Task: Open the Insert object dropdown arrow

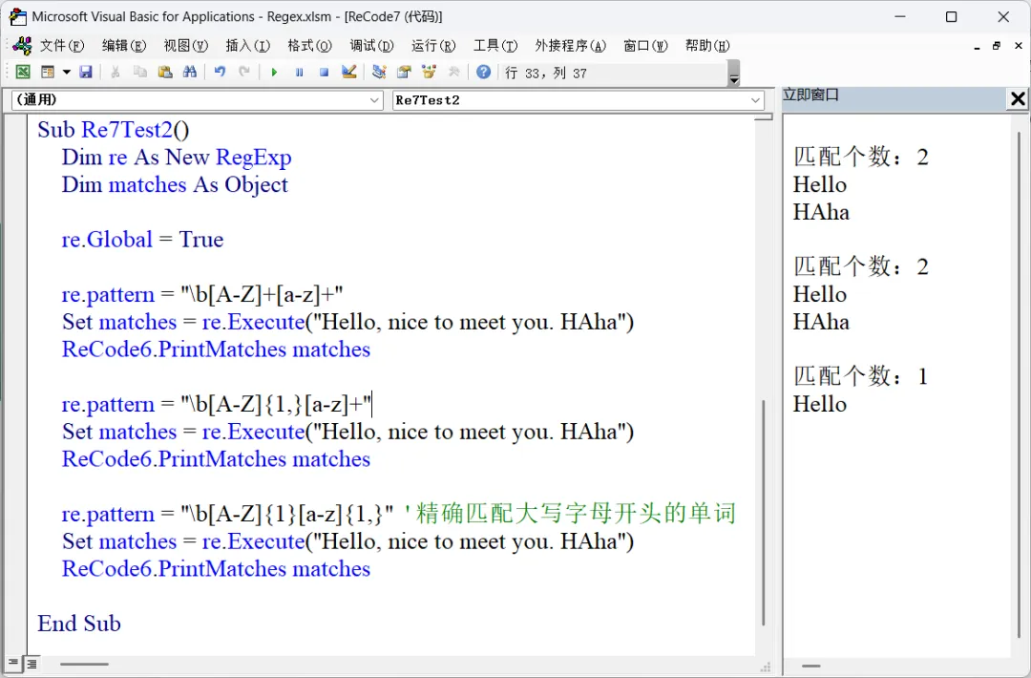Action: [67, 72]
